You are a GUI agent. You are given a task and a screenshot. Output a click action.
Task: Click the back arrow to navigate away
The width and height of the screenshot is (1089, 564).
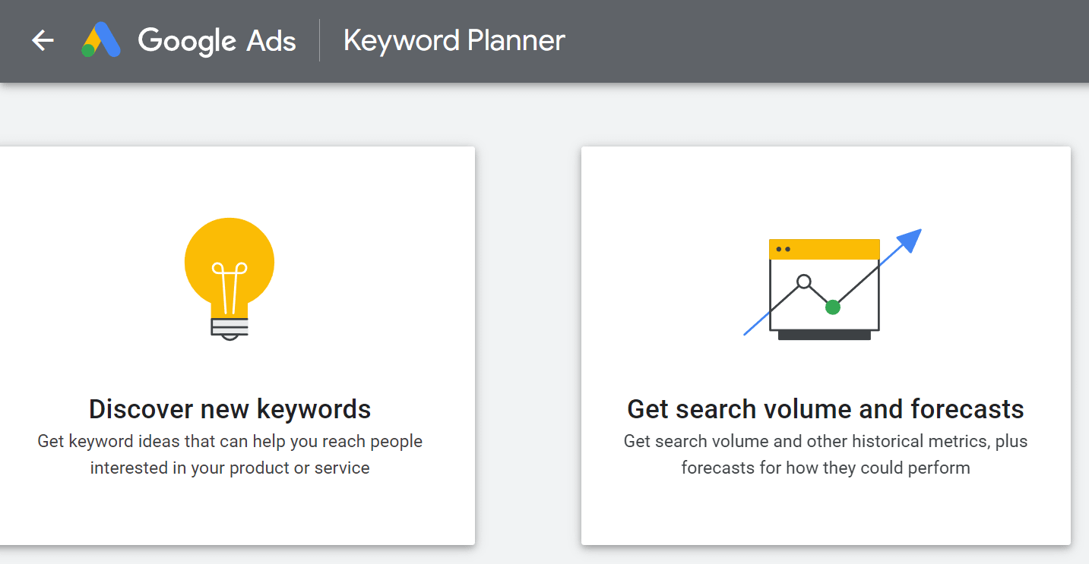(x=42, y=41)
